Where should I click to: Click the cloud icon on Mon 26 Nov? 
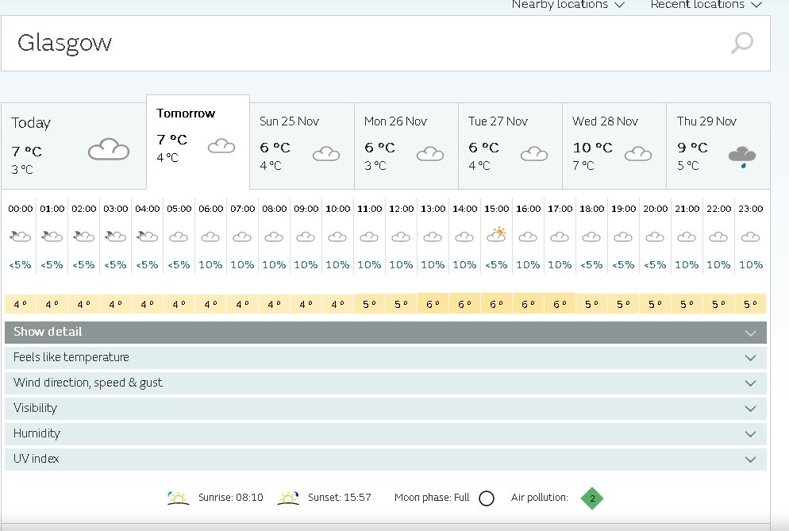(430, 153)
